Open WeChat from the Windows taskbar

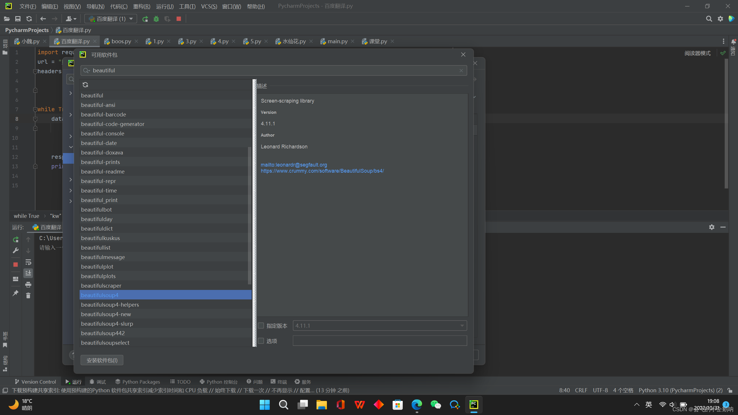(436, 405)
